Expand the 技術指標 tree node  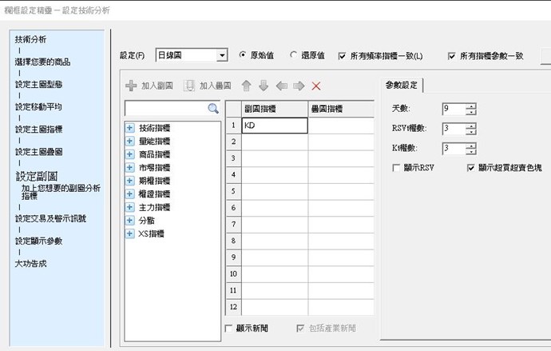(129, 128)
